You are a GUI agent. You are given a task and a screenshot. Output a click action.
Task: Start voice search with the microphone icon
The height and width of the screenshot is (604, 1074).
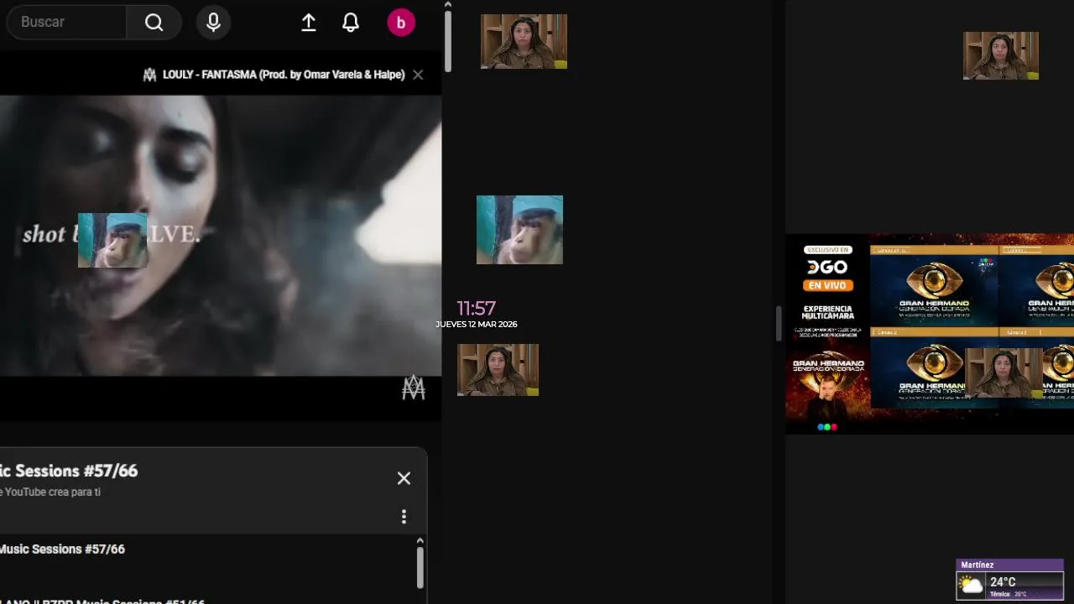(213, 23)
